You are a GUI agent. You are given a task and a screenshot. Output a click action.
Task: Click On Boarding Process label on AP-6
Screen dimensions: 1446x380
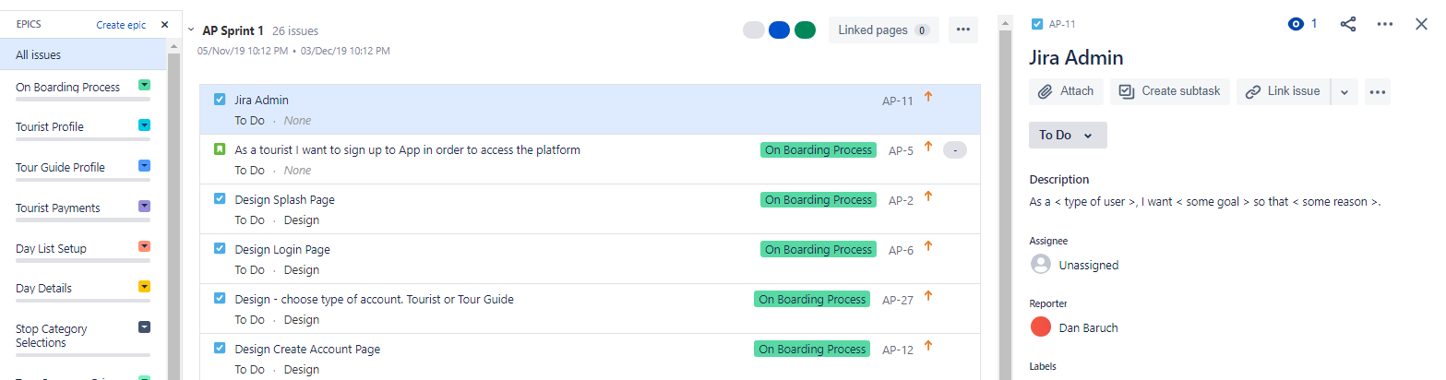pyautogui.click(x=818, y=249)
